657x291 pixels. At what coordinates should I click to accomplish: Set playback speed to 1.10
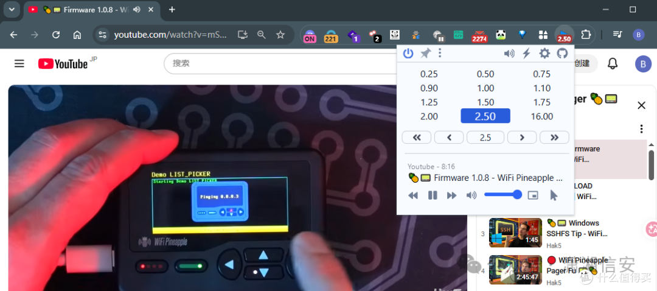(542, 88)
